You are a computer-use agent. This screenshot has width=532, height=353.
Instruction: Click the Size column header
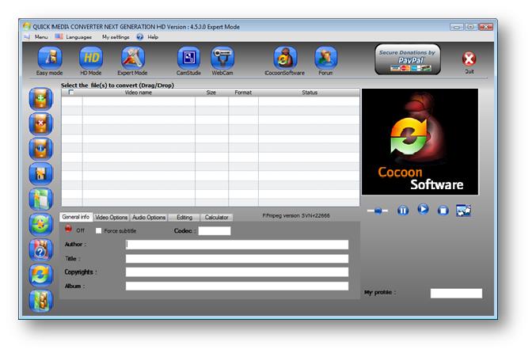coord(211,93)
